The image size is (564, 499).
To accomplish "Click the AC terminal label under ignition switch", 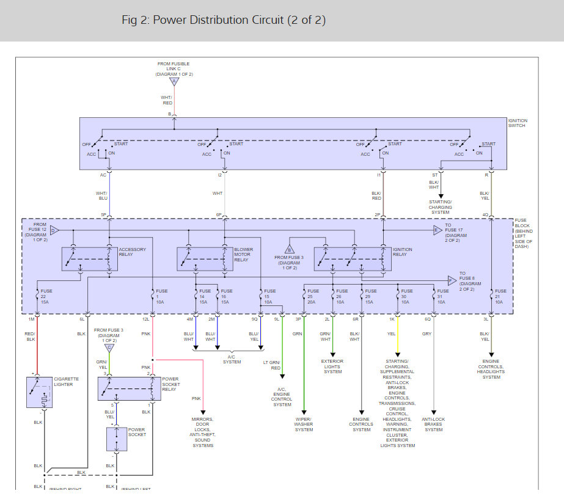I will point(103,175).
